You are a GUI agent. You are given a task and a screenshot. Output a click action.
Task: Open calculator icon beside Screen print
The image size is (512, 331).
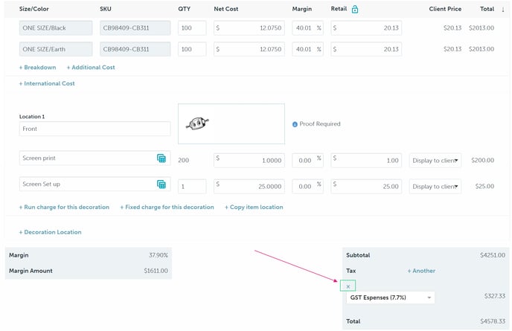pos(161,158)
